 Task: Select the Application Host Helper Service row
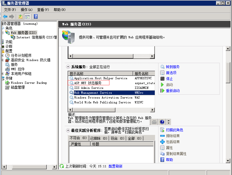pos(111,78)
